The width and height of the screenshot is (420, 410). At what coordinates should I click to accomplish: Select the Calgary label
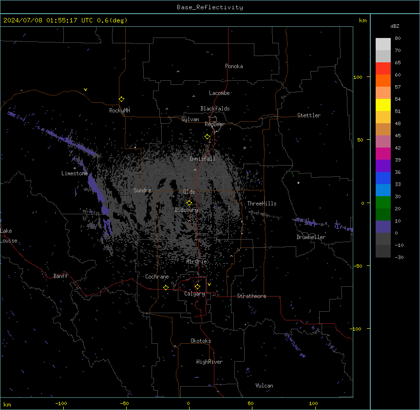pos(194,294)
